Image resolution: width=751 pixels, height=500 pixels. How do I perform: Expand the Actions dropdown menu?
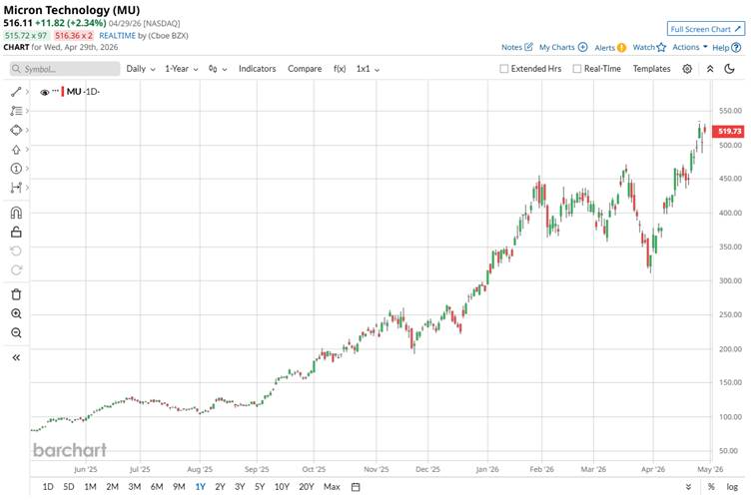click(689, 47)
